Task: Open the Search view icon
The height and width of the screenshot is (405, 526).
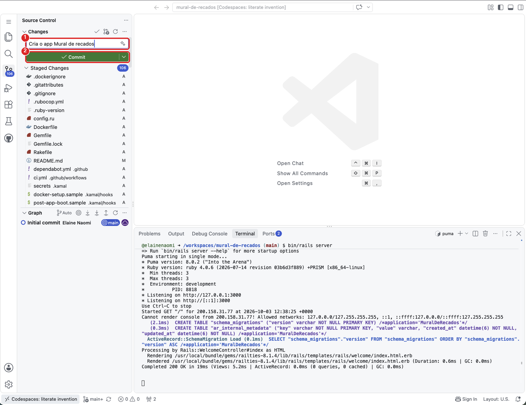Action: (x=9, y=54)
